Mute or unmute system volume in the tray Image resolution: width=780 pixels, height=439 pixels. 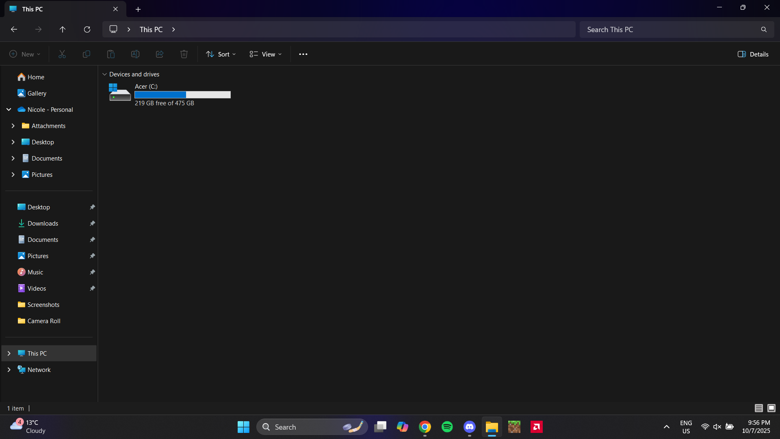click(x=717, y=427)
